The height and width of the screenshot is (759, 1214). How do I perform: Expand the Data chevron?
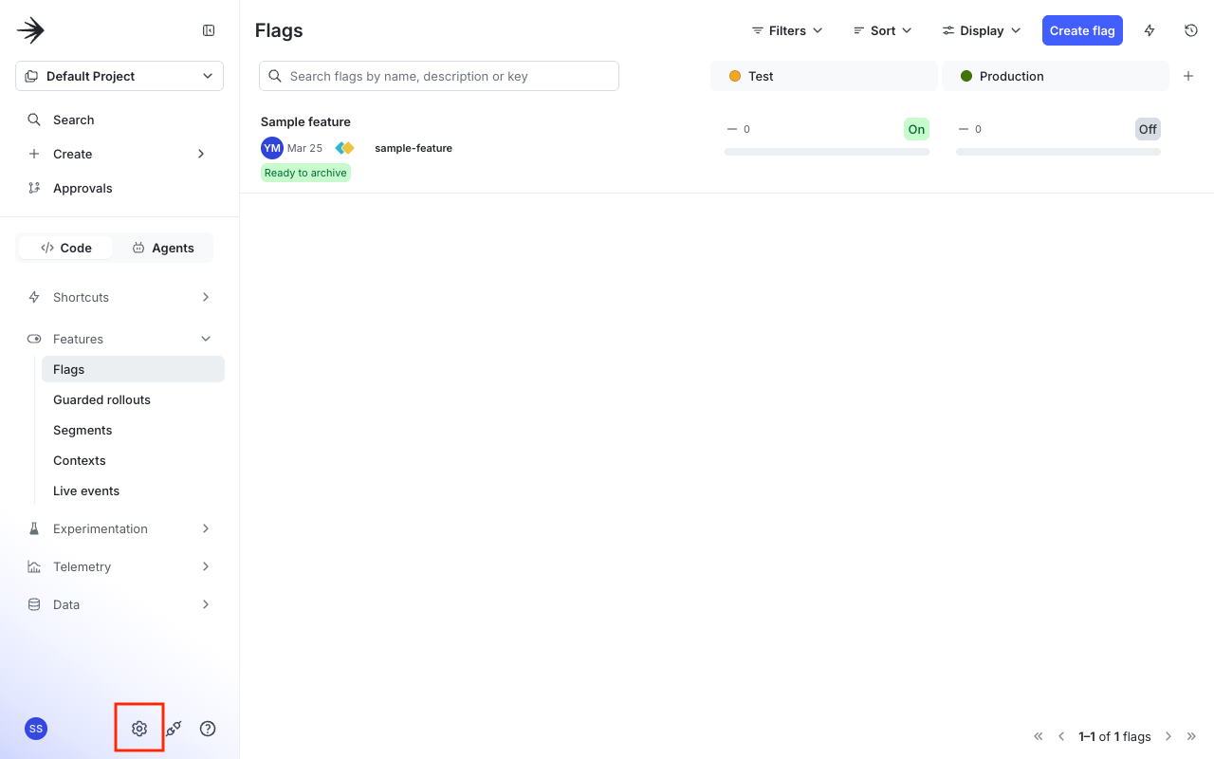click(x=206, y=604)
